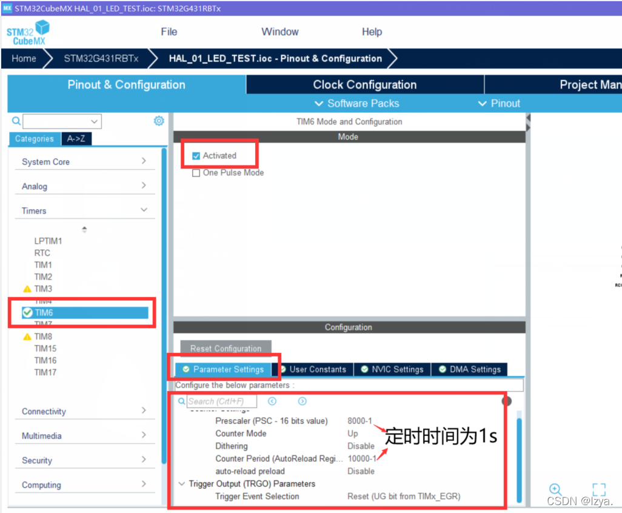Select LPTIM1 in timers list
622x513 pixels.
[48, 241]
